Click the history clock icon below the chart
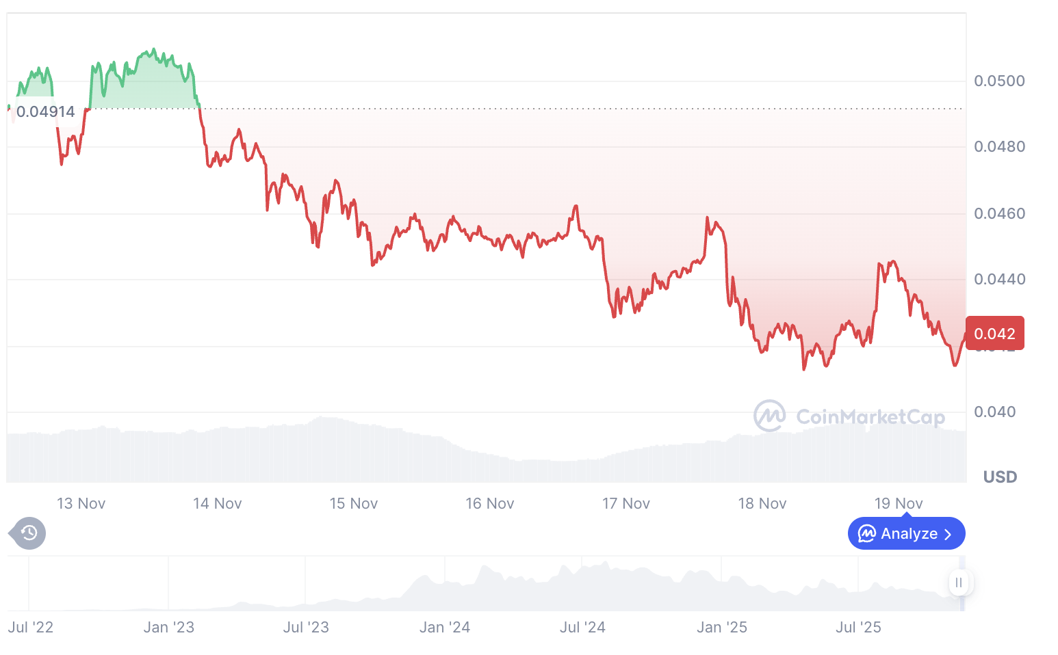Screen dimensions: 1058x655 click(29, 533)
